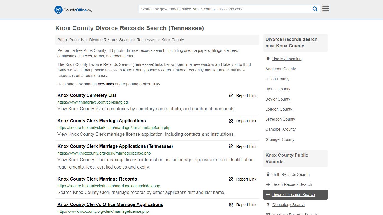
Task: Go to Blount County
Action: (278, 89)
